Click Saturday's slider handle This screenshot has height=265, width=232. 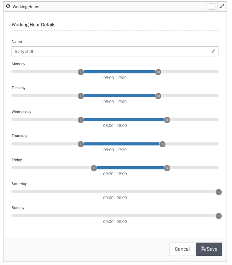[219, 192]
